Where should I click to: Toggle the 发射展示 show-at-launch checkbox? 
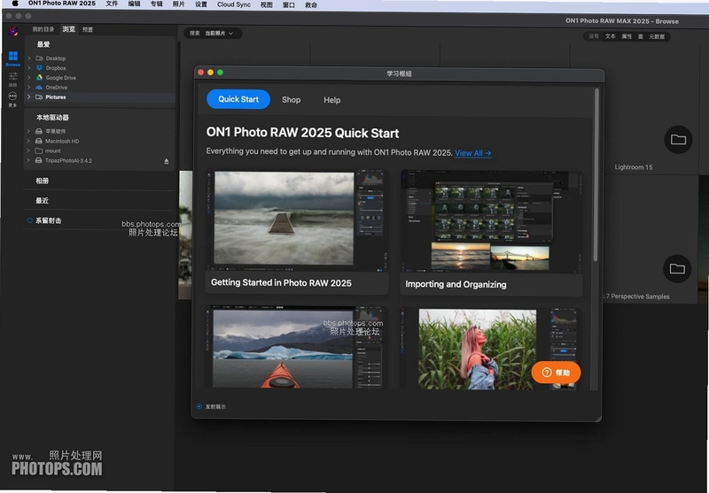click(x=199, y=407)
